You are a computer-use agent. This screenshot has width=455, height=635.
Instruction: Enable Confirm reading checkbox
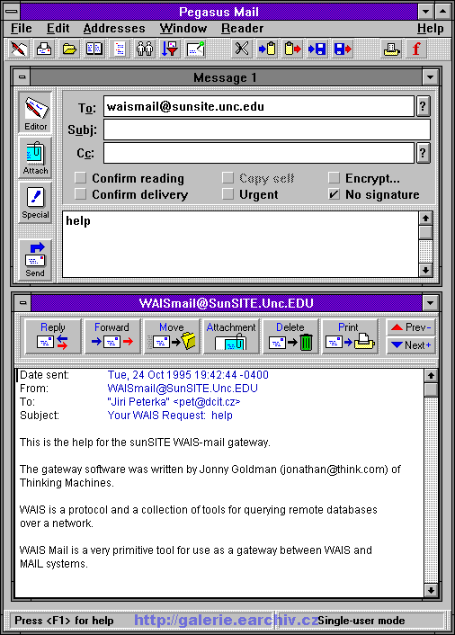coord(81,178)
